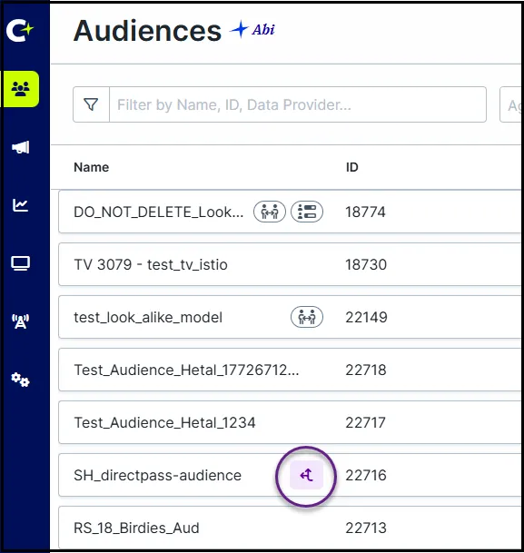Focus the Filter by Name, ID search field
524x553 pixels.
click(x=298, y=104)
